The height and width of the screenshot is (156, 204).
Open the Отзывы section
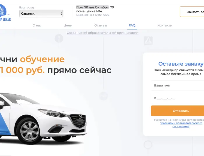pos(101,25)
